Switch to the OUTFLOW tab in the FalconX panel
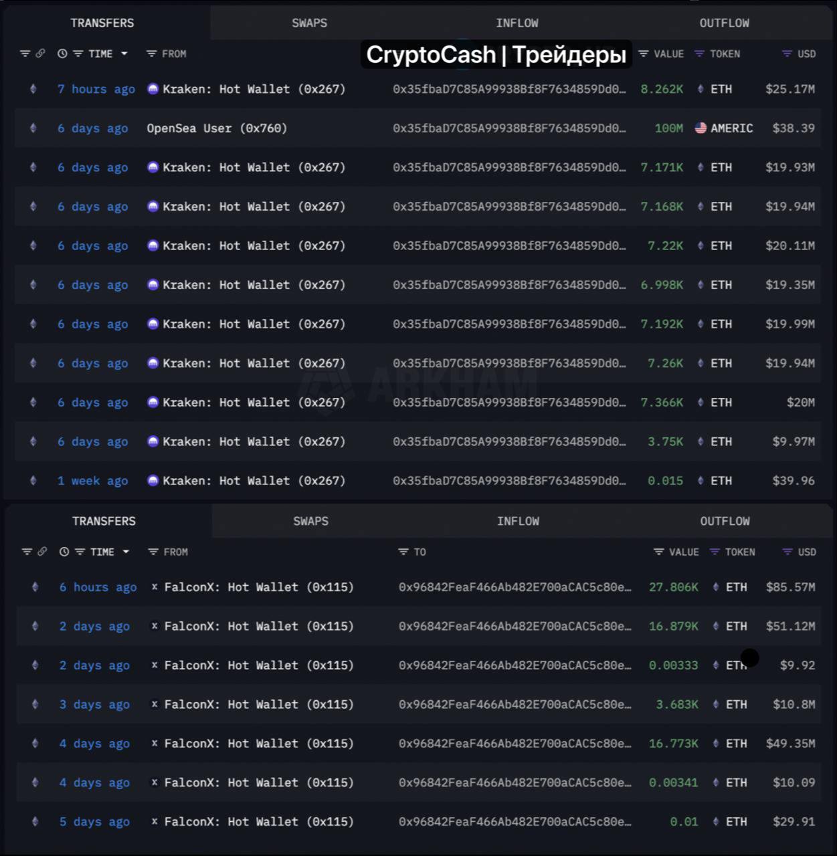The image size is (837, 856). [725, 521]
